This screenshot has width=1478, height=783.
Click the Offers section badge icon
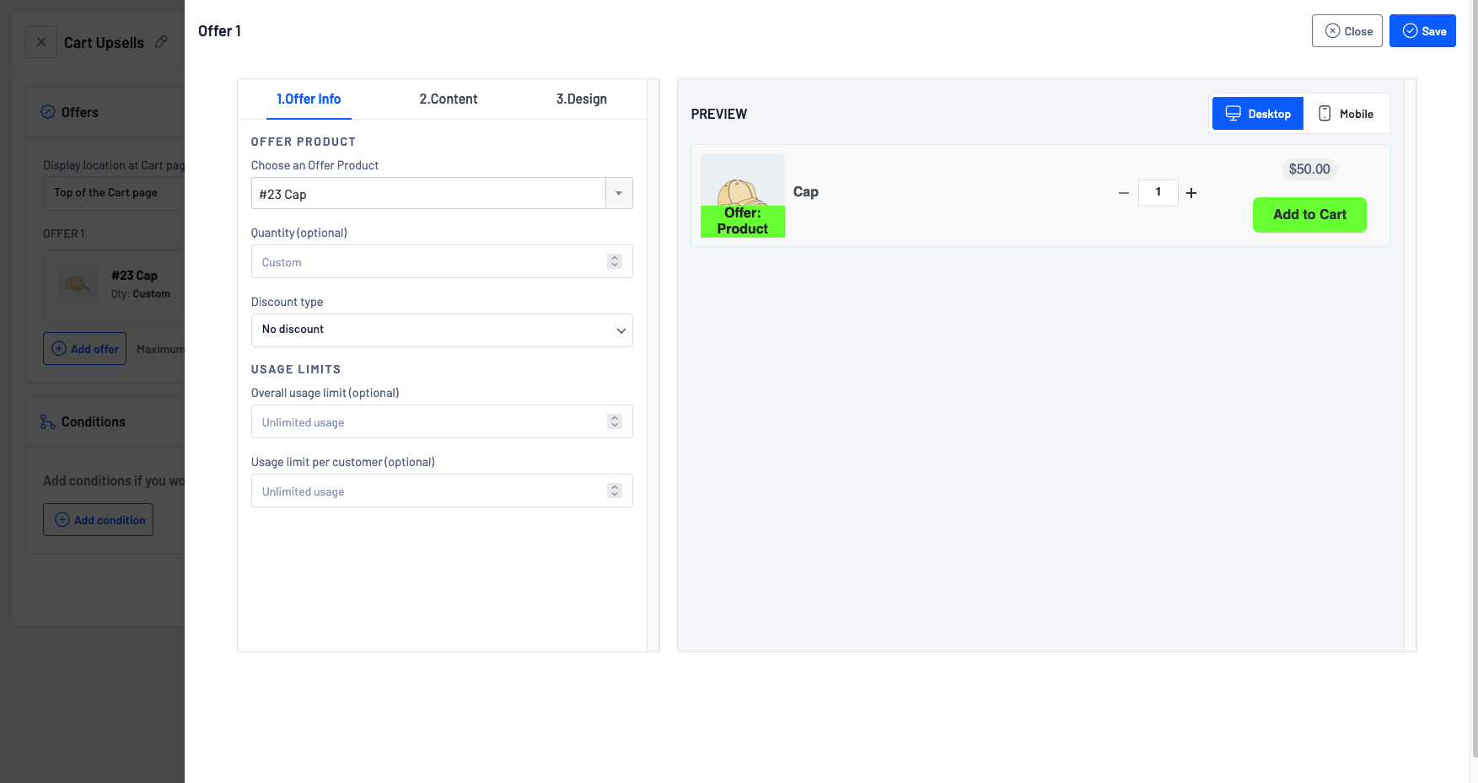48,112
